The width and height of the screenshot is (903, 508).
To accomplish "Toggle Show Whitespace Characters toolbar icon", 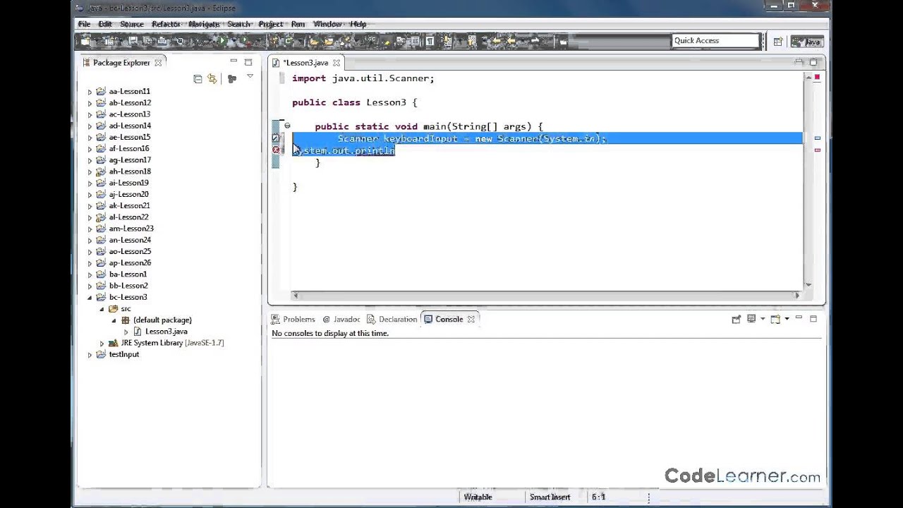I will pyautogui.click(x=430, y=42).
